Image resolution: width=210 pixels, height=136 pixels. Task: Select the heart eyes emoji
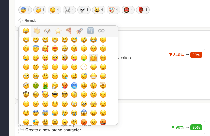[x=55, y=49]
